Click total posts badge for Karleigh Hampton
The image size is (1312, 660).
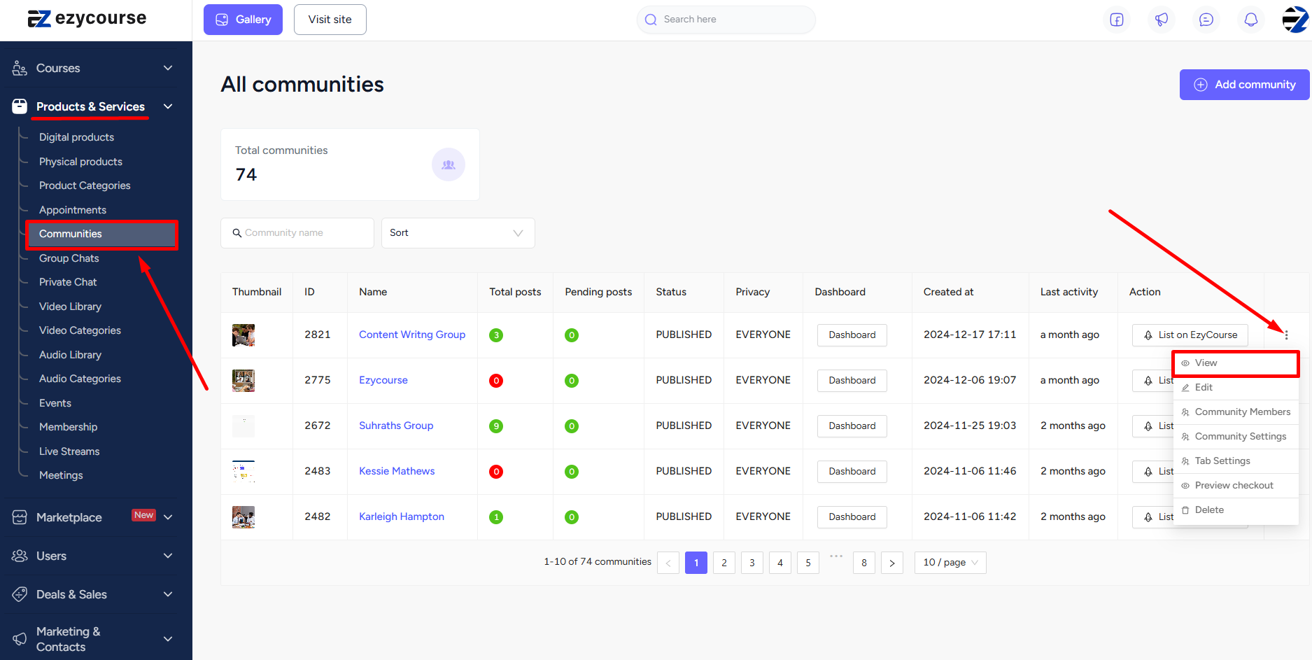click(496, 517)
